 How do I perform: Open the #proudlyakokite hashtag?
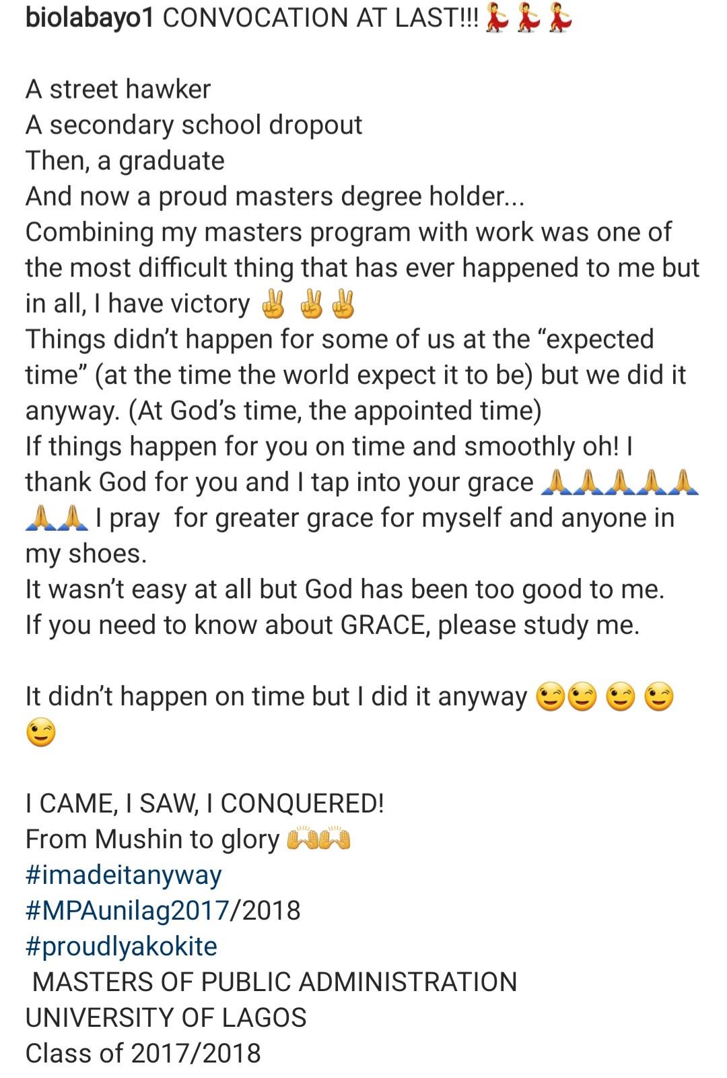[121, 946]
